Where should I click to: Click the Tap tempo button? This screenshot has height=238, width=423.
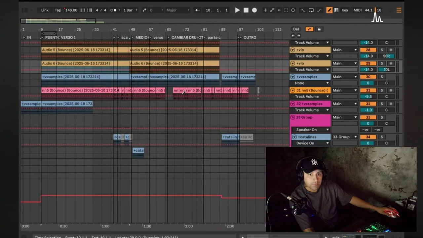pos(58,10)
